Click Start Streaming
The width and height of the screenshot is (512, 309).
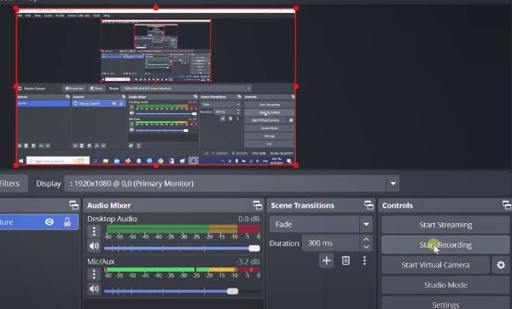445,225
